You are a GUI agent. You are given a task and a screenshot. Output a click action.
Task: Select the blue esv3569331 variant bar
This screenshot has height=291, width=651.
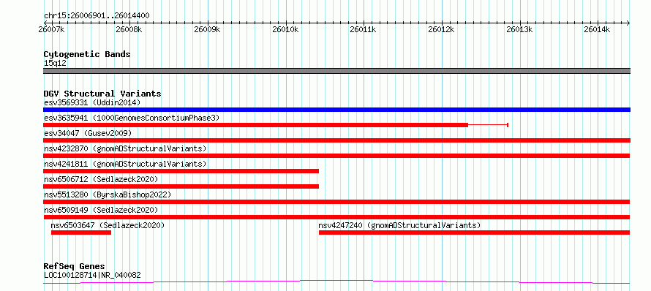coord(336,110)
